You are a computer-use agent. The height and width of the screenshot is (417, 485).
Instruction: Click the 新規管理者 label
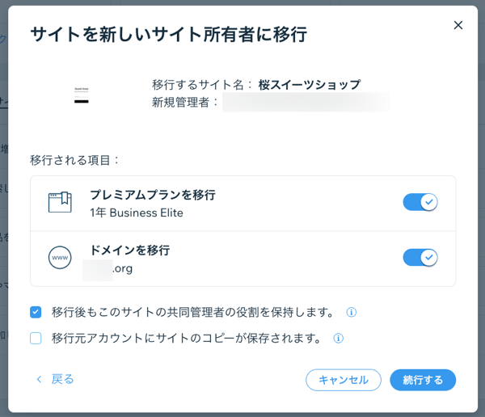tap(185, 102)
